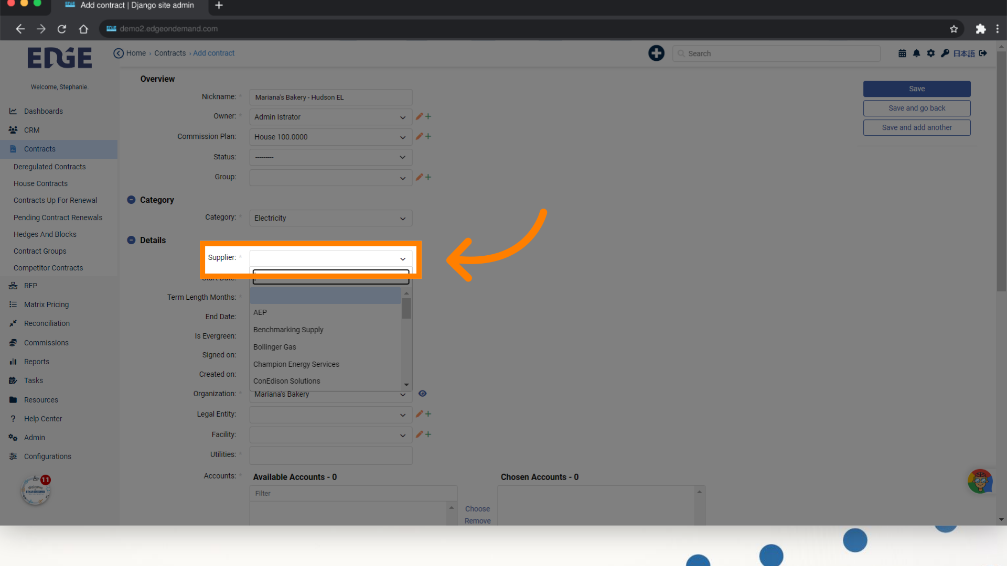Open the chat assistant avatar icon
The height and width of the screenshot is (566, 1007).
click(980, 481)
